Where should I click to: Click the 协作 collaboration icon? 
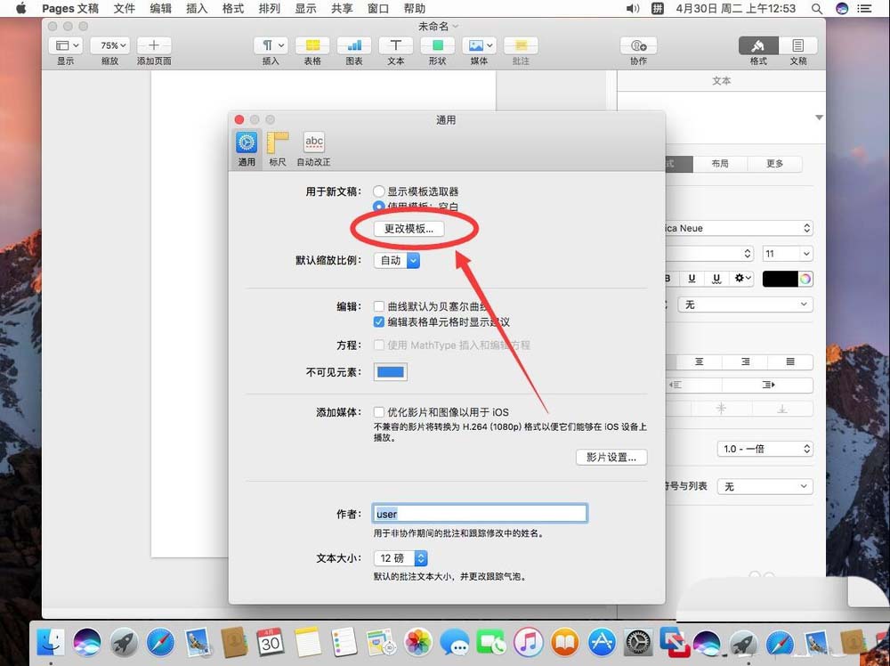638,45
